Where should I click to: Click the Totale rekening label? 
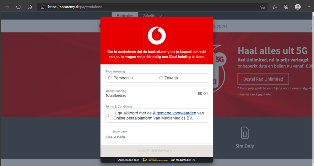[116, 91]
